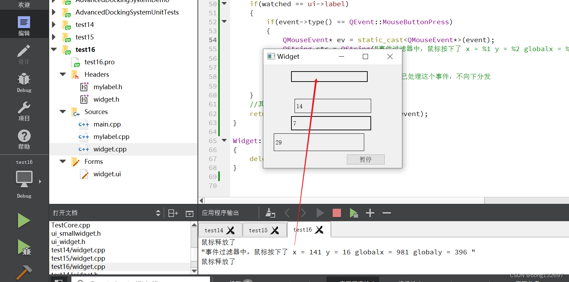Expand the AdvancedDockingSystemUnitTests project
The image size is (569, 282).
(54, 12)
